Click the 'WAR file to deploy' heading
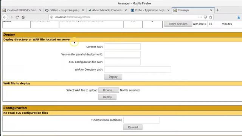 [x=17, y=83]
